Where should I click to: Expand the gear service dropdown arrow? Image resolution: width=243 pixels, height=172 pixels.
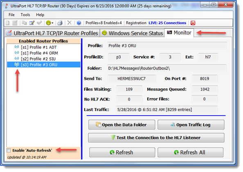click(x=52, y=23)
